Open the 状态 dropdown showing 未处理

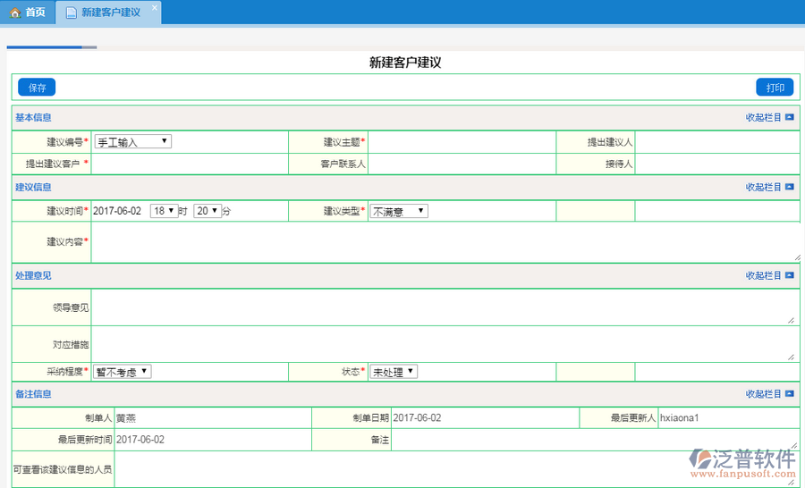coord(394,371)
